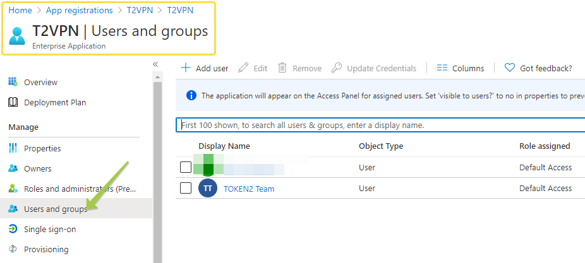
Task: Click last T2VPN breadcrumb link
Action: click(180, 10)
